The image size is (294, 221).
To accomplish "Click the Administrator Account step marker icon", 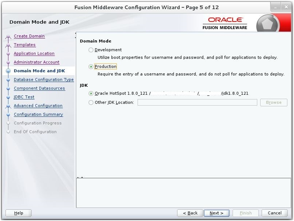I will (8, 62).
